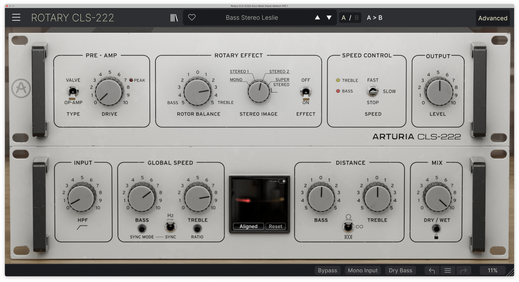519x282 pixels.
Task: Click the linked-chain icon below distance switch
Action: click(x=348, y=237)
